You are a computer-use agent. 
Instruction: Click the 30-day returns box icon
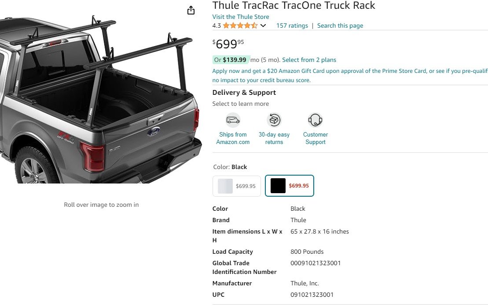(274, 120)
